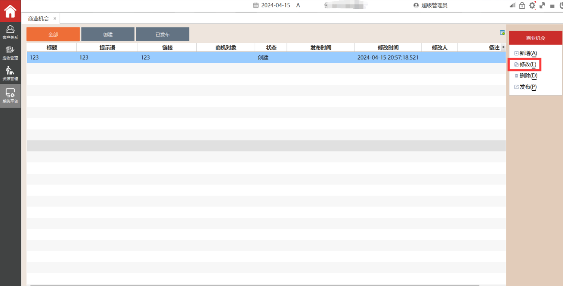Click the signal strength icon
Viewport: 563px width, 286px height.
click(x=512, y=5)
